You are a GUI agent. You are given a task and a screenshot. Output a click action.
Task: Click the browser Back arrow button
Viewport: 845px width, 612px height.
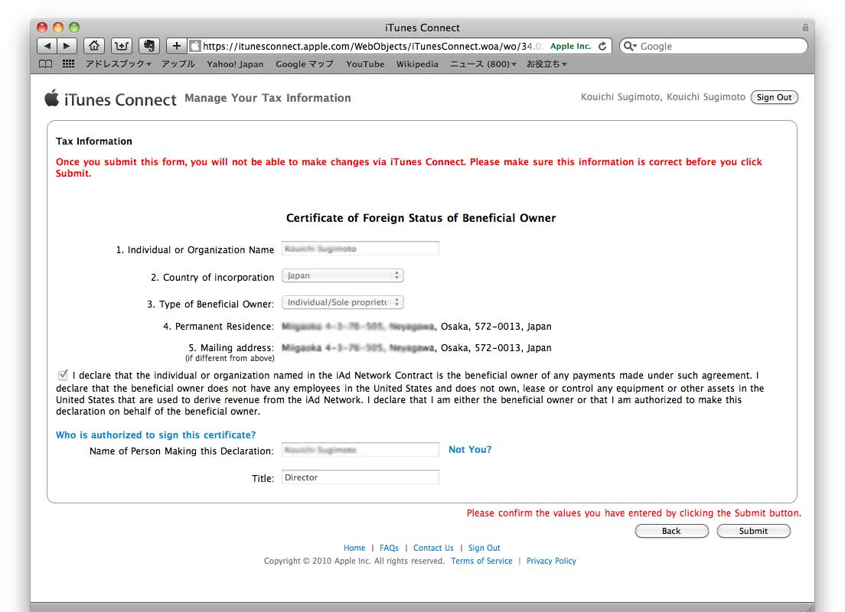(x=47, y=46)
